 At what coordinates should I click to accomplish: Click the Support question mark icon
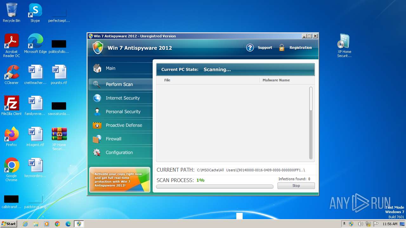pyautogui.click(x=250, y=47)
